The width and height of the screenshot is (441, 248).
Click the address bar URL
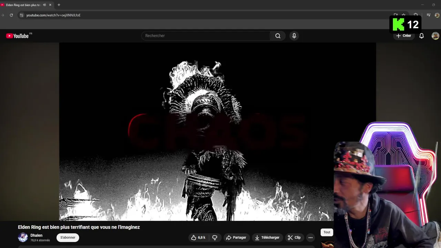click(53, 15)
